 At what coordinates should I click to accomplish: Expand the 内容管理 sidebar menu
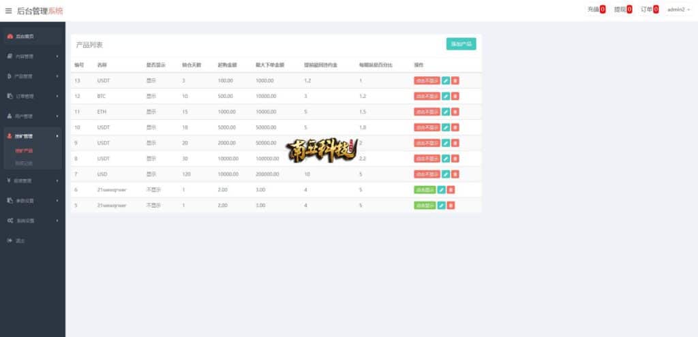[x=33, y=57]
